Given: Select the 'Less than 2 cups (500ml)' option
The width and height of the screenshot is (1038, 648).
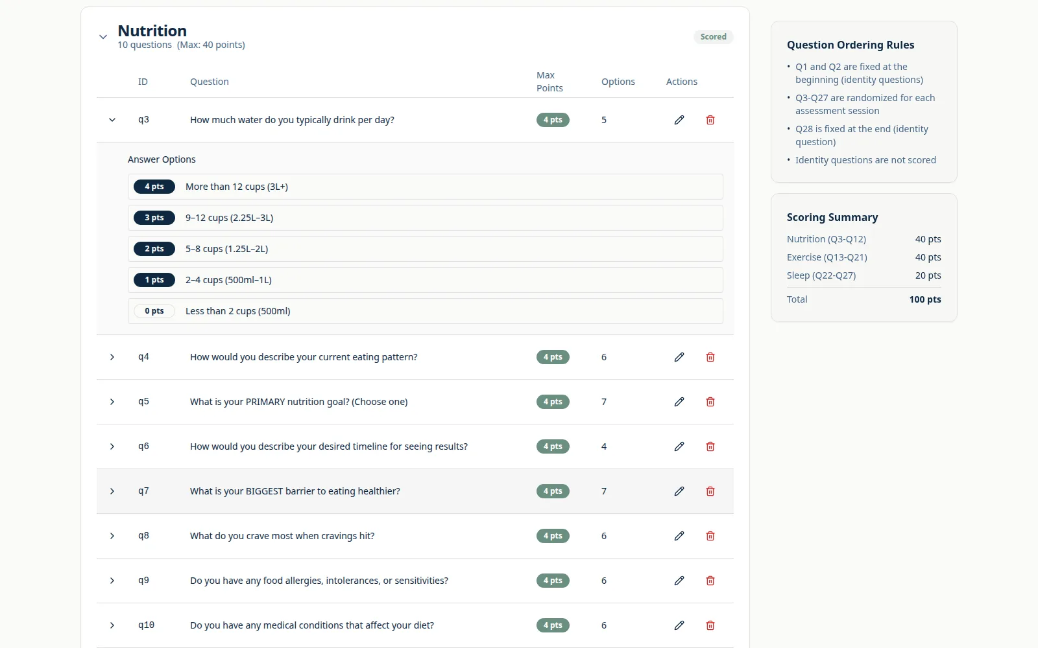Looking at the screenshot, I should (x=425, y=311).
